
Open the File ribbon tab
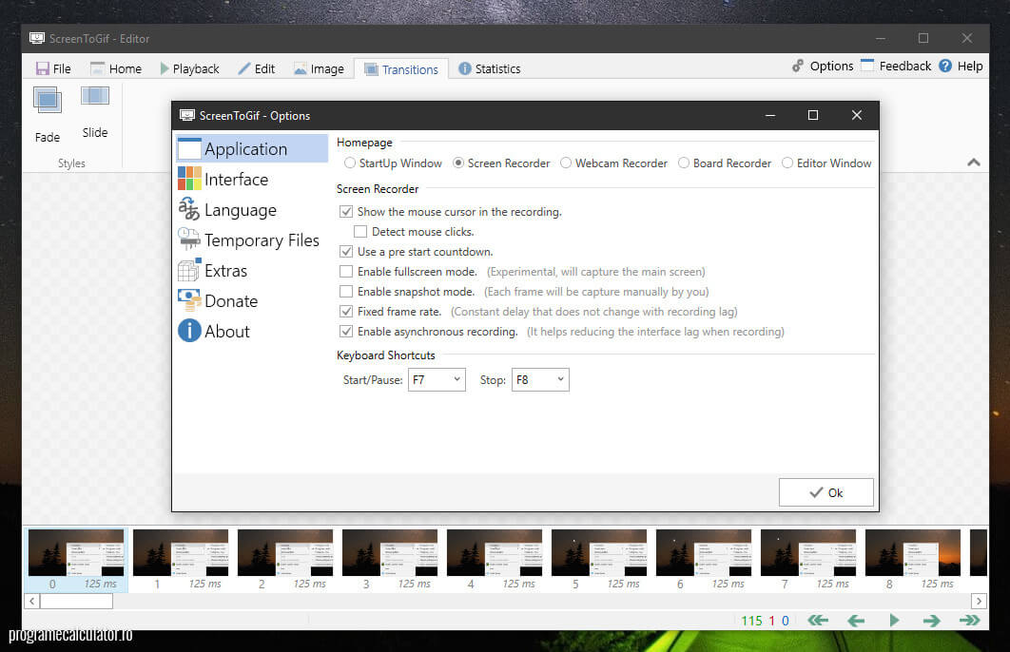(53, 68)
